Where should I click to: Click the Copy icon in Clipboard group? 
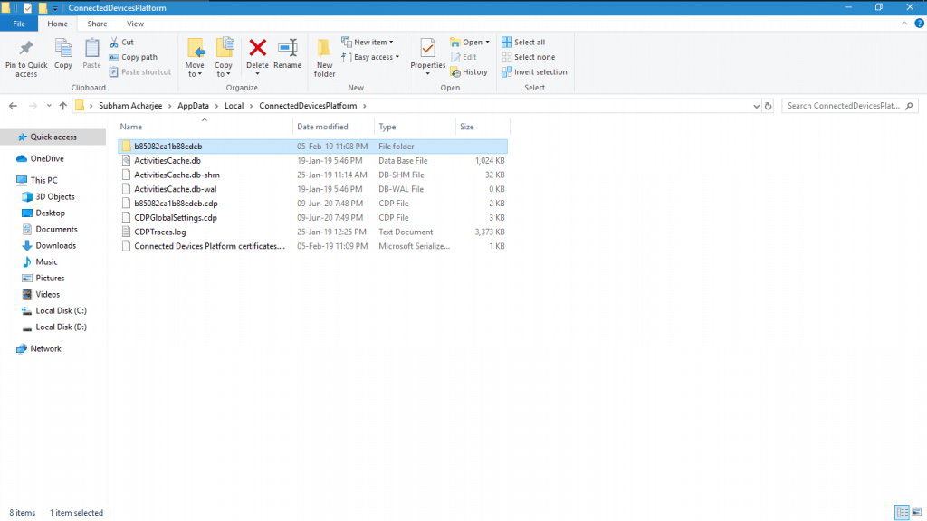point(63,53)
